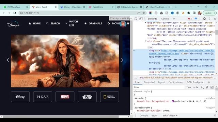The height and width of the screenshot is (122, 218).
Task: Open DevTools settings gear
Action: click(x=204, y=19)
